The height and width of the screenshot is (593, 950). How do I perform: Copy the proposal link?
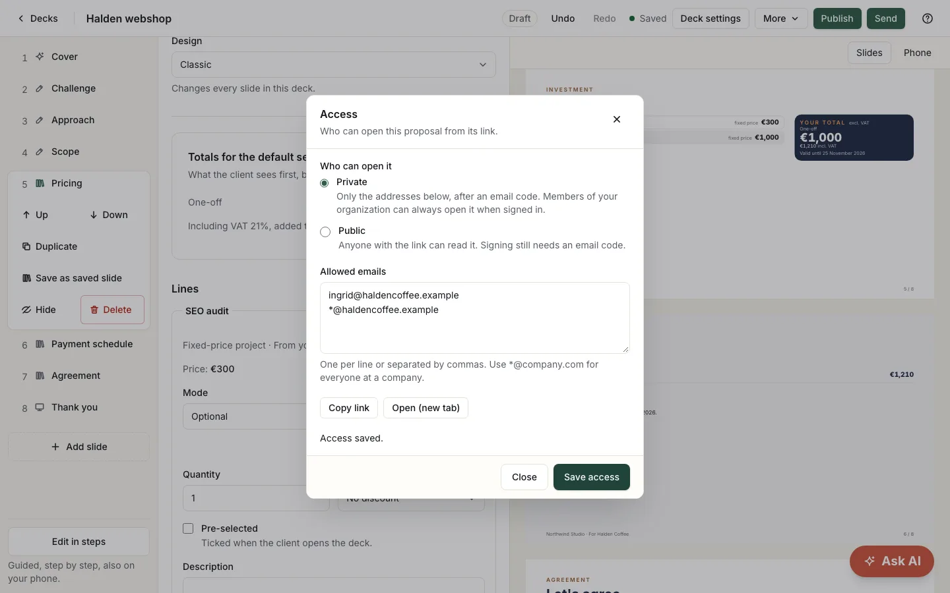coord(349,408)
